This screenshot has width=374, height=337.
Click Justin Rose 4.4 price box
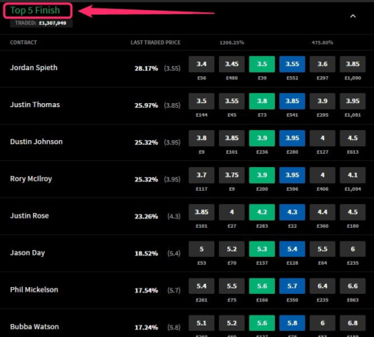[x=323, y=212]
